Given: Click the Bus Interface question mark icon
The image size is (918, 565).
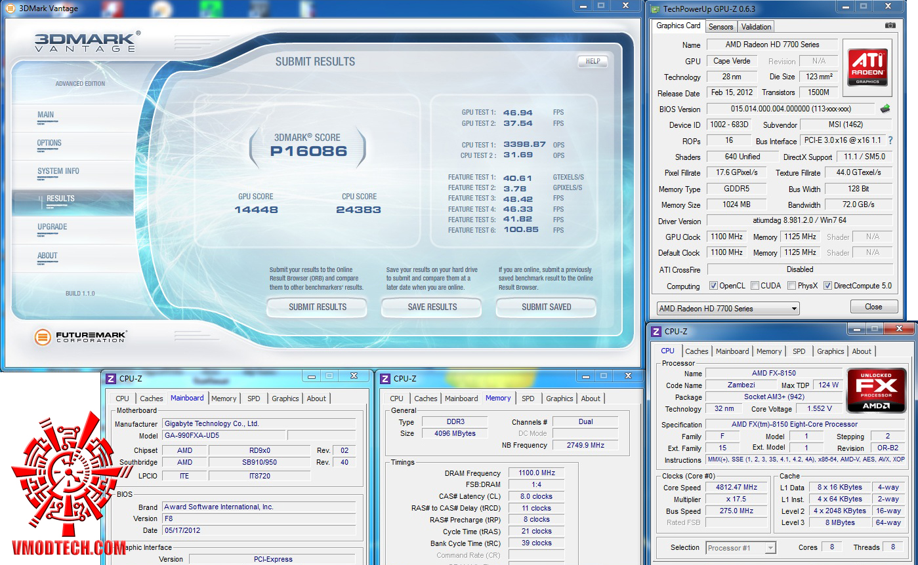Looking at the screenshot, I should pyautogui.click(x=890, y=140).
